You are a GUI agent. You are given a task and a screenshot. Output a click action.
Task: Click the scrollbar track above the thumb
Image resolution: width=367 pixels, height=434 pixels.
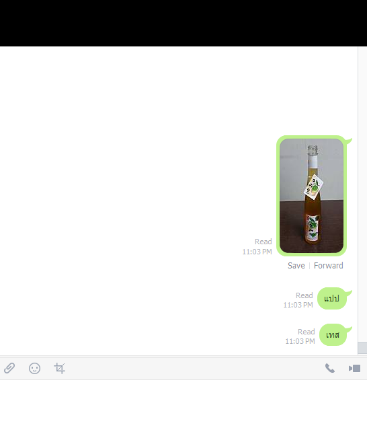click(362, 194)
